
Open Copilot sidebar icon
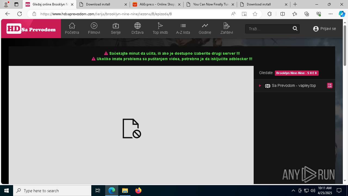342,14
